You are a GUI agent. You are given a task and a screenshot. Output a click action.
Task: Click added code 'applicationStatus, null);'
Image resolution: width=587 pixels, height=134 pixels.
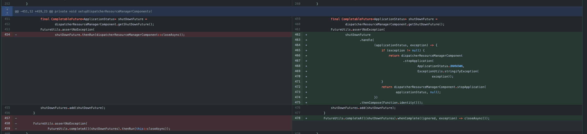point(418,92)
